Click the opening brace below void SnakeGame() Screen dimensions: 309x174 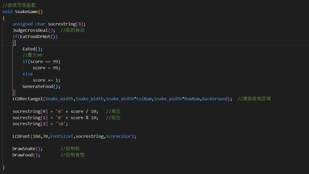tap(4, 18)
